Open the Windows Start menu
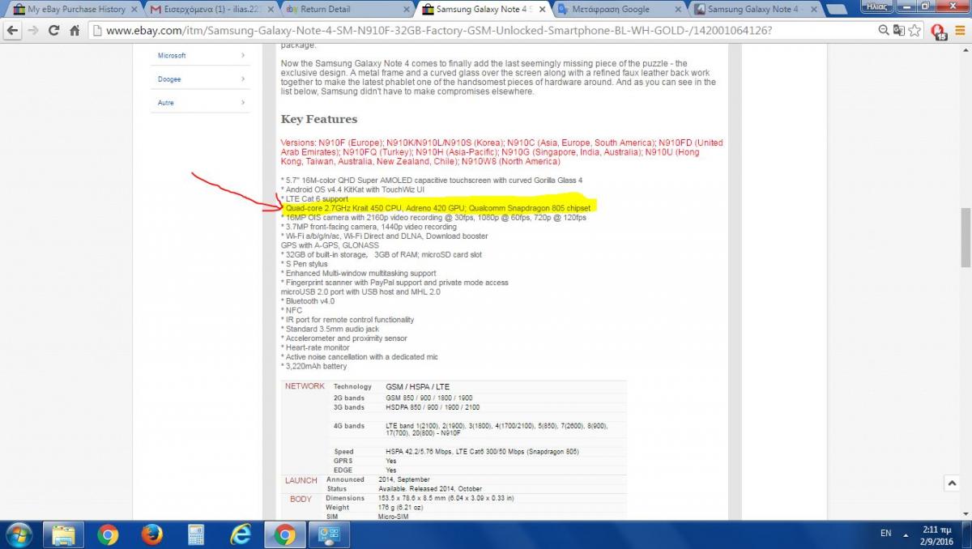This screenshot has height=549, width=972. [x=18, y=534]
